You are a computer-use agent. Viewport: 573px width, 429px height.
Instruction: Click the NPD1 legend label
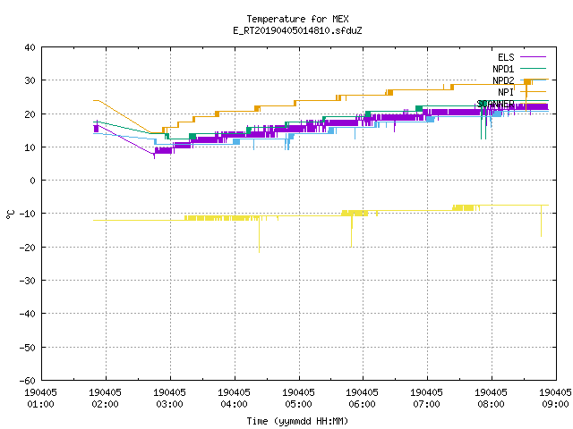503,69
